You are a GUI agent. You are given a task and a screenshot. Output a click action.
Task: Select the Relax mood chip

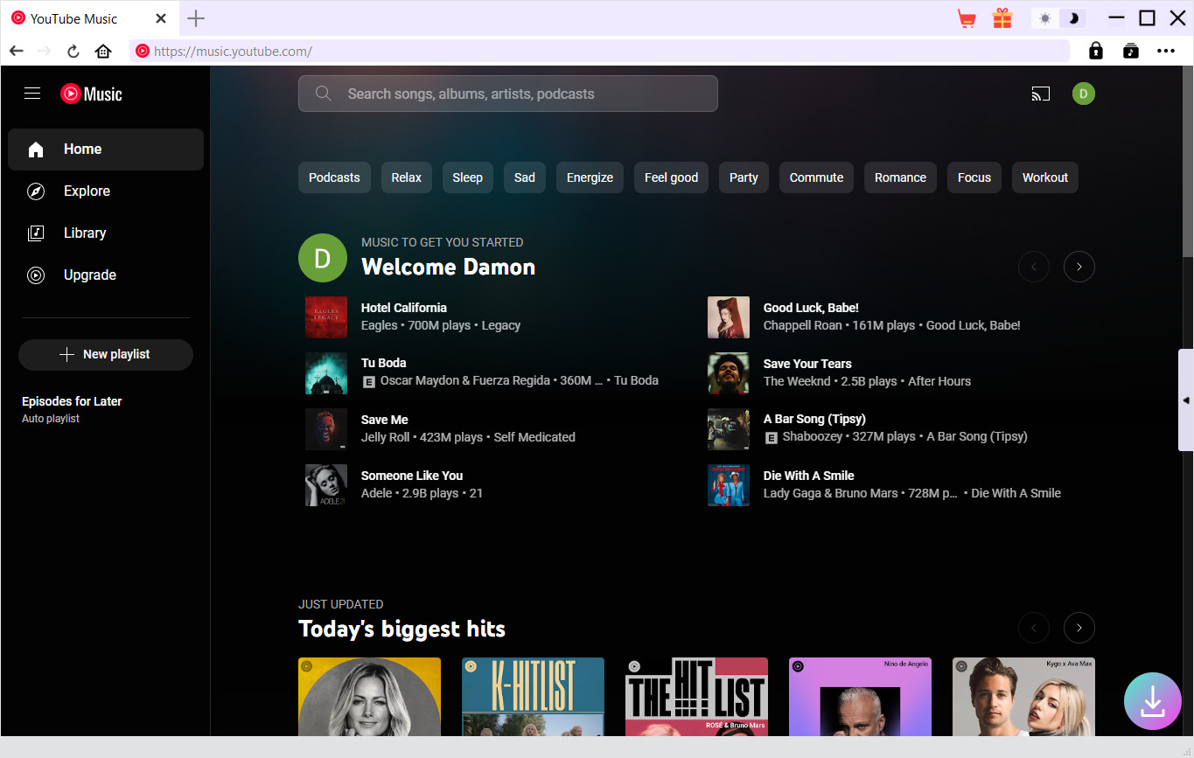[x=406, y=177]
